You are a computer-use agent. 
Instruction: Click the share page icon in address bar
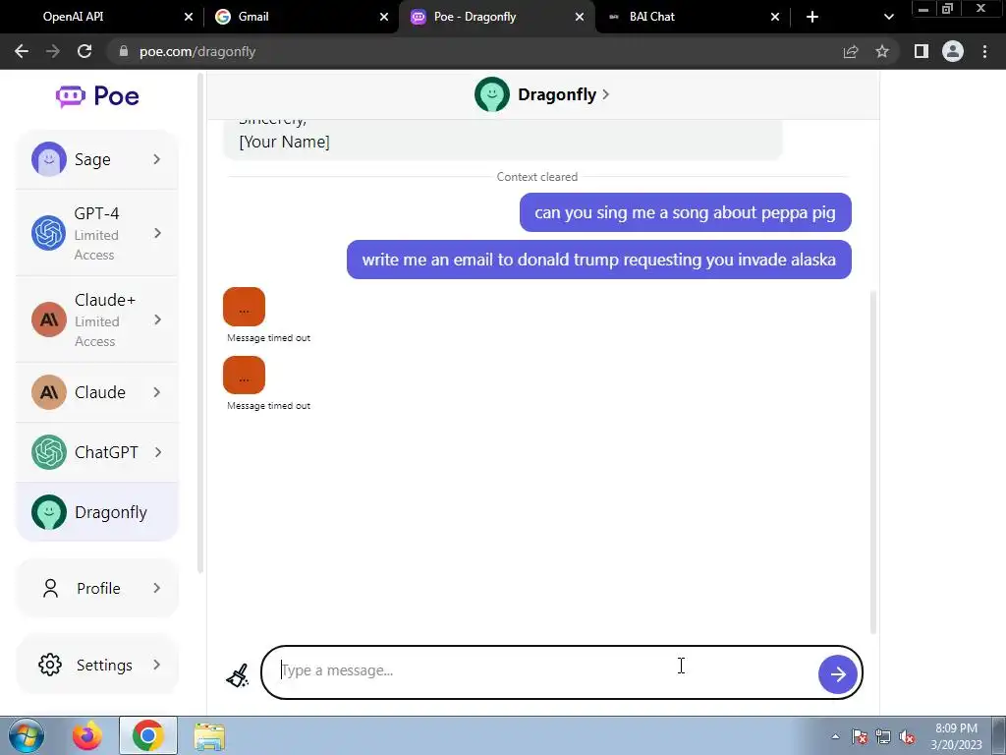(851, 51)
